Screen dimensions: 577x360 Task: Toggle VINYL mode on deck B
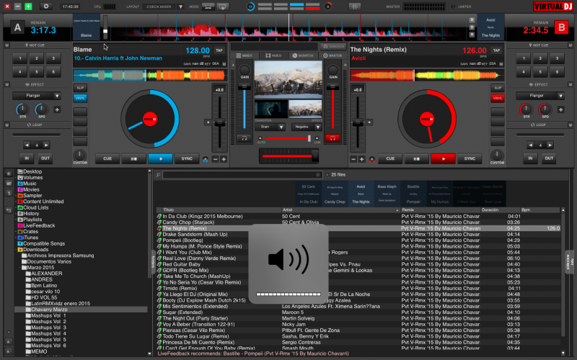pyautogui.click(x=497, y=98)
